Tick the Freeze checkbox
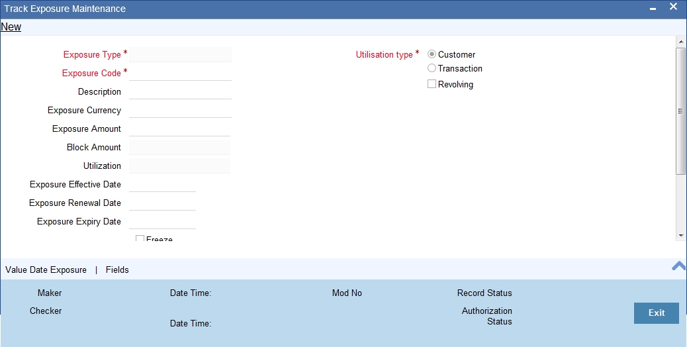The width and height of the screenshot is (687, 347). [x=140, y=238]
